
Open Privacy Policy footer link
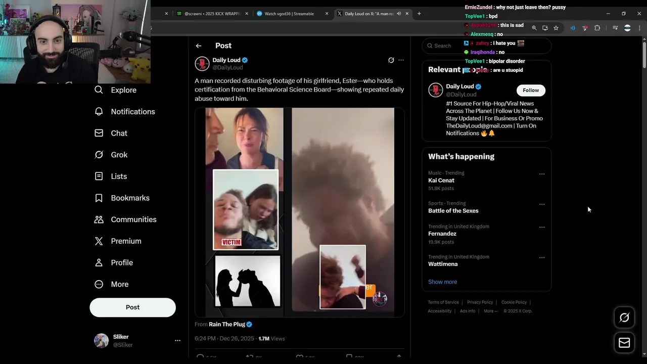[x=480, y=302]
